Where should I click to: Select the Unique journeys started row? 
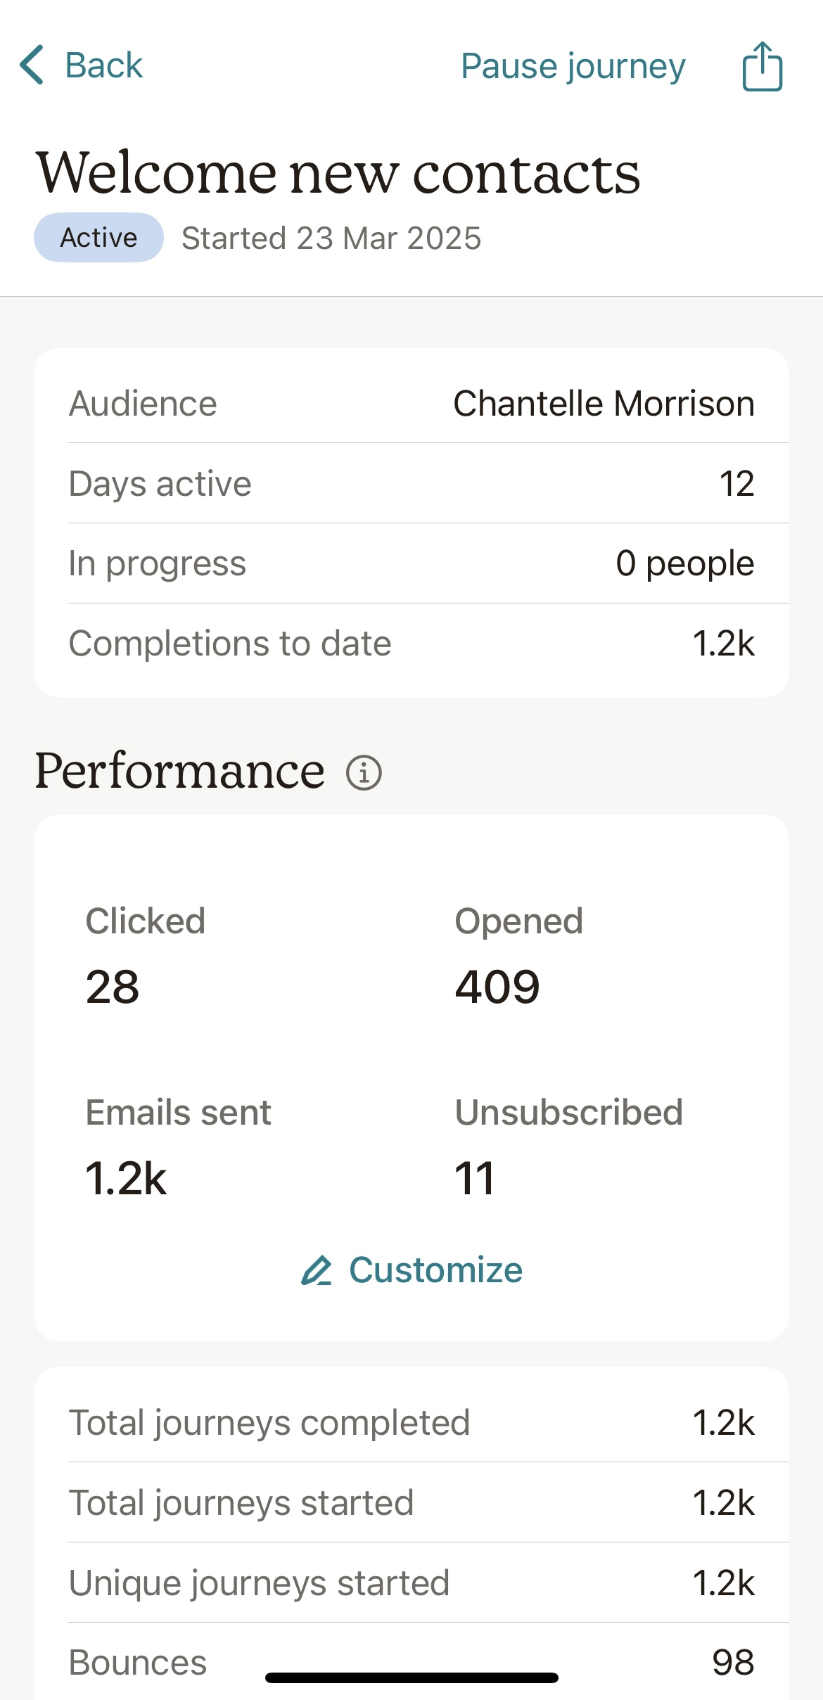(412, 1583)
